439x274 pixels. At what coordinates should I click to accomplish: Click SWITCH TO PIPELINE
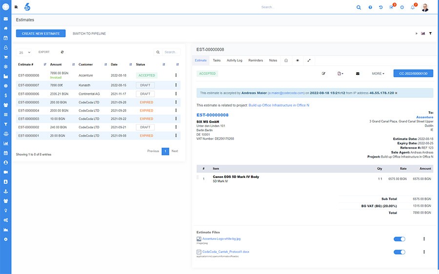(89, 34)
